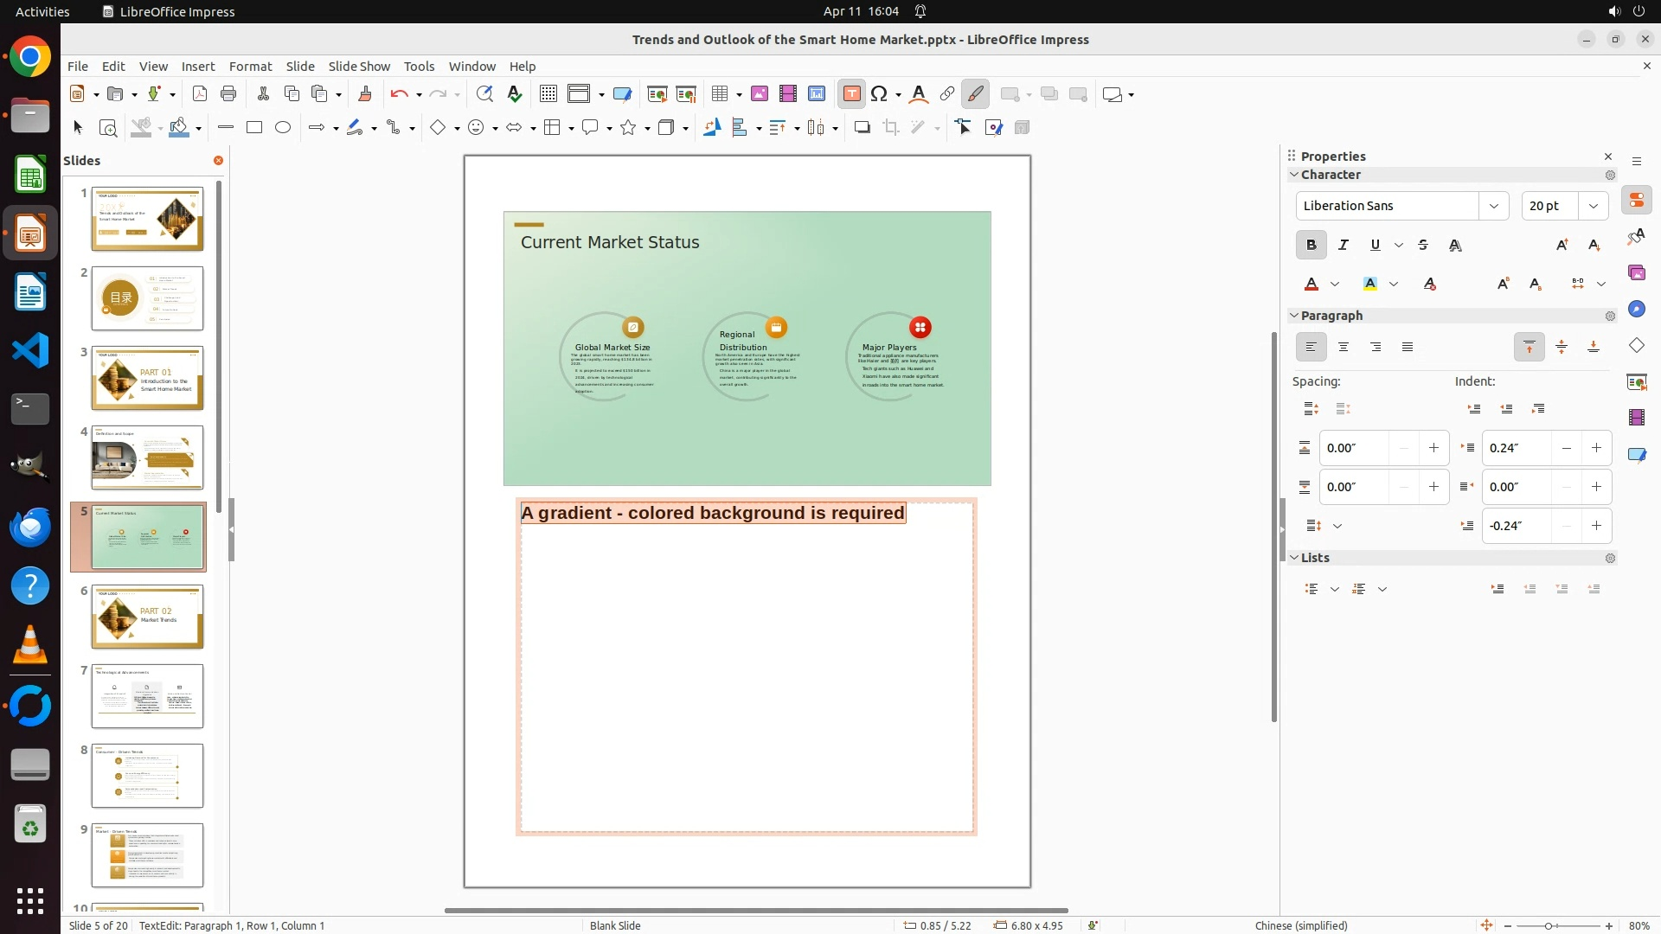The width and height of the screenshot is (1661, 934).
Task: Open the font size dropdown
Action: coord(1594,206)
